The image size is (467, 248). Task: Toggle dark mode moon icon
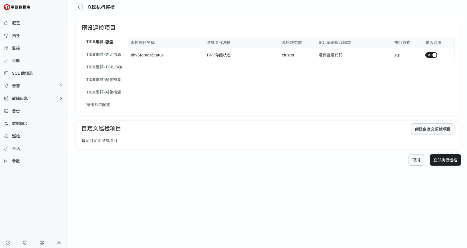(25, 243)
